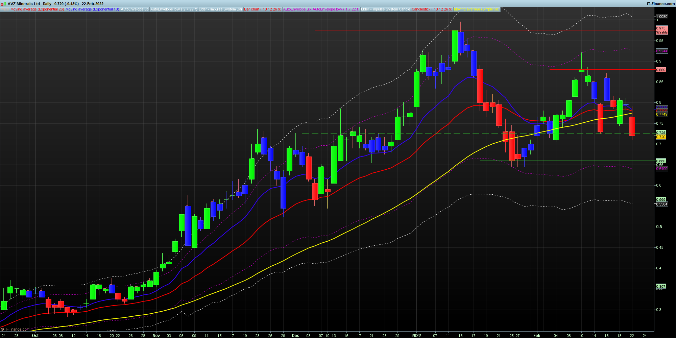This screenshot has width=676, height=338.
Task: Click the green 0.357 support price tag
Action: [x=661, y=286]
